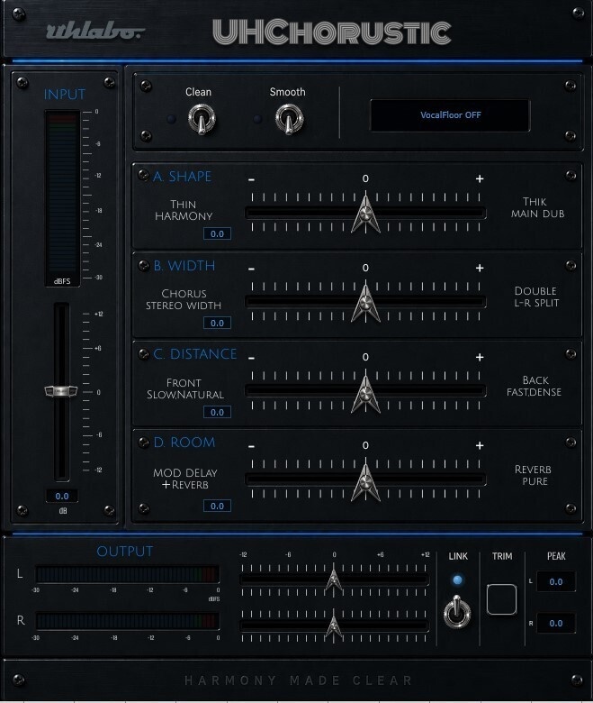Click the REVERB PURE label
This screenshot has height=703, width=593.
533,475
